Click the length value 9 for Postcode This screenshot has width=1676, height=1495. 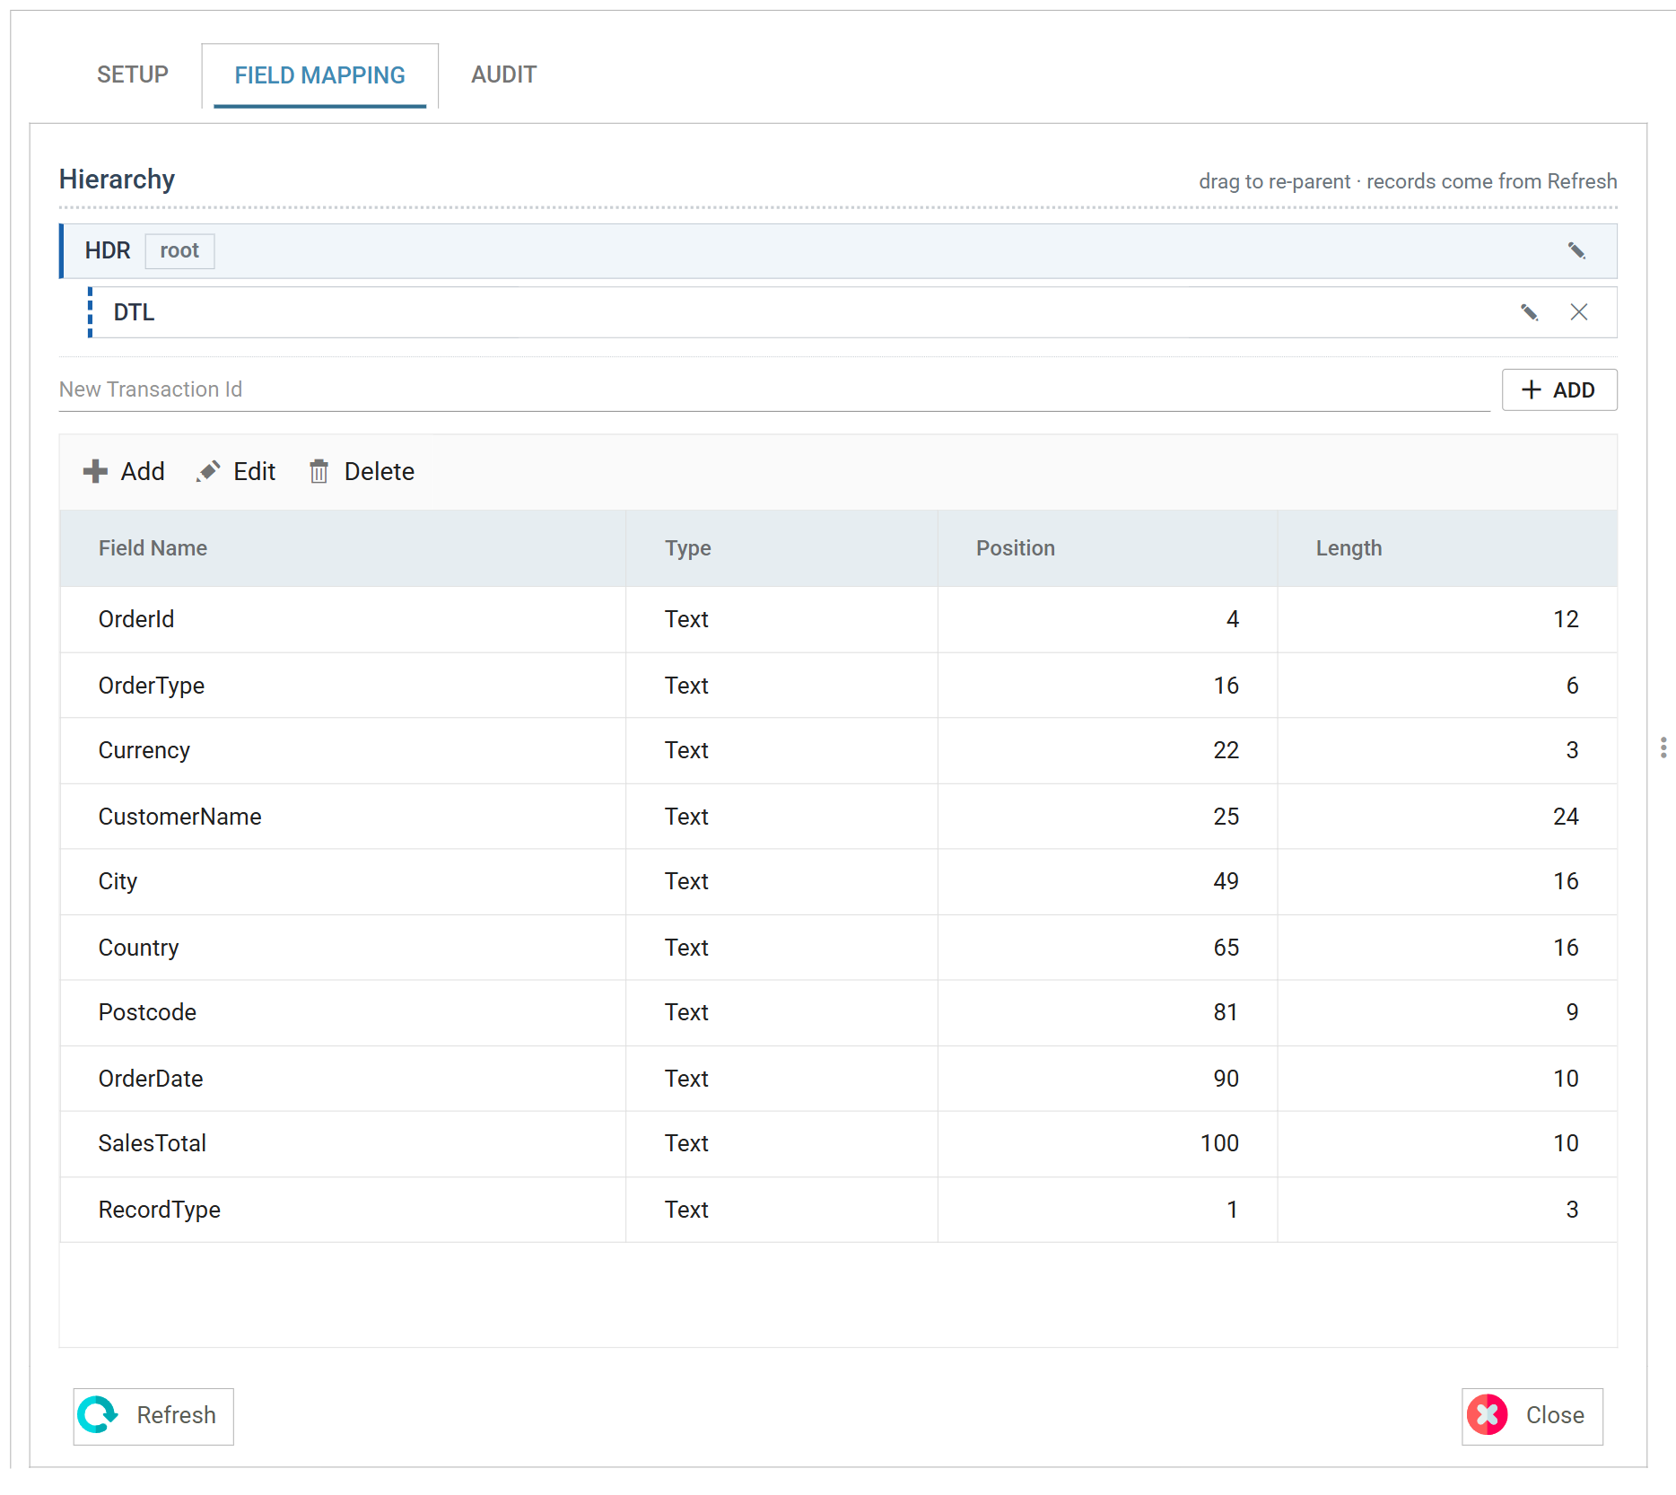pos(1572,1012)
